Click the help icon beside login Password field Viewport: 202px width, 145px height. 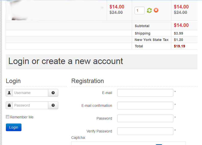[x=53, y=105]
